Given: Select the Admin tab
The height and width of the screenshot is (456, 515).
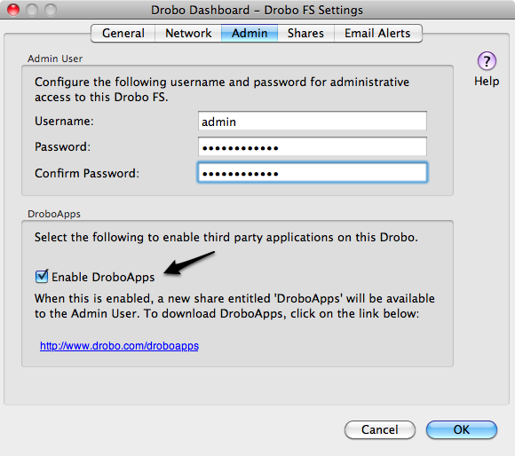Looking at the screenshot, I should (250, 33).
